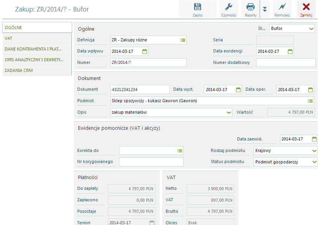Screen dimensions: 318x225
Task: Click the Termin date field
Action: [132, 222]
